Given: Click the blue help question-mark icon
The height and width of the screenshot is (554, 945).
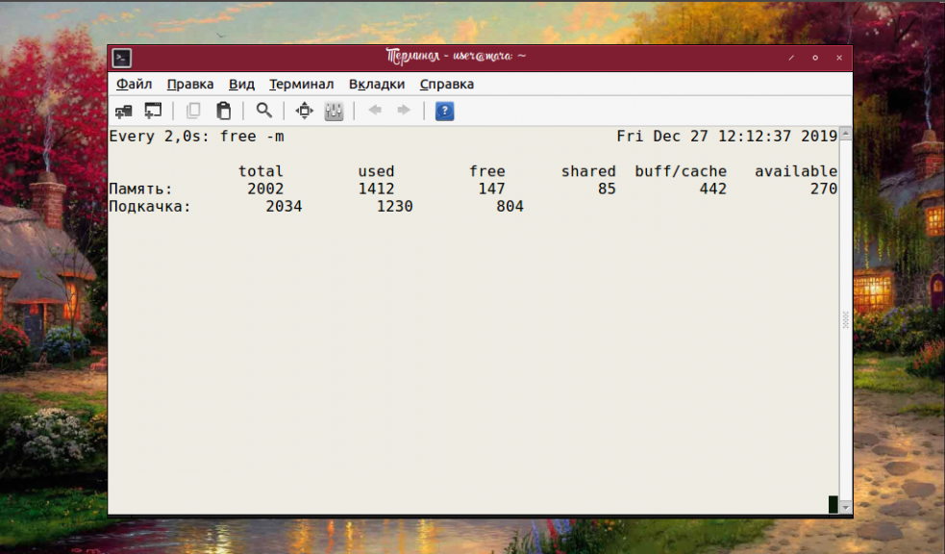Looking at the screenshot, I should (444, 111).
